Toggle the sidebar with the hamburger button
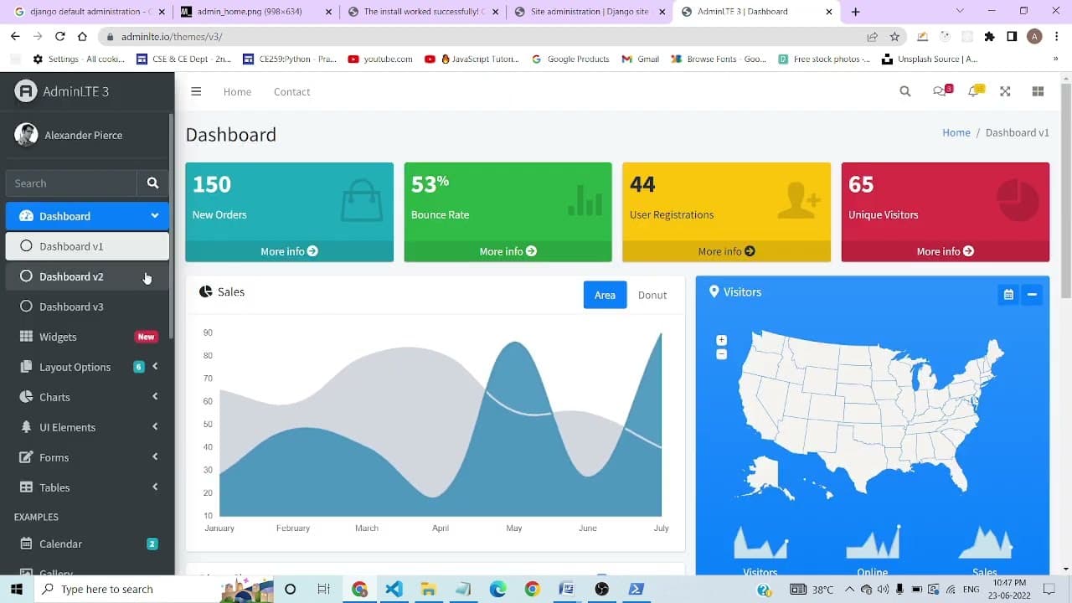Screen dimensions: 1072x603 point(196,91)
